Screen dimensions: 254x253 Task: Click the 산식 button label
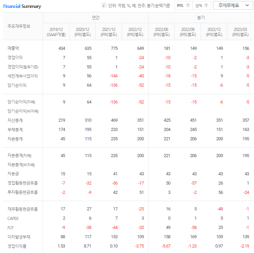click(199, 5)
